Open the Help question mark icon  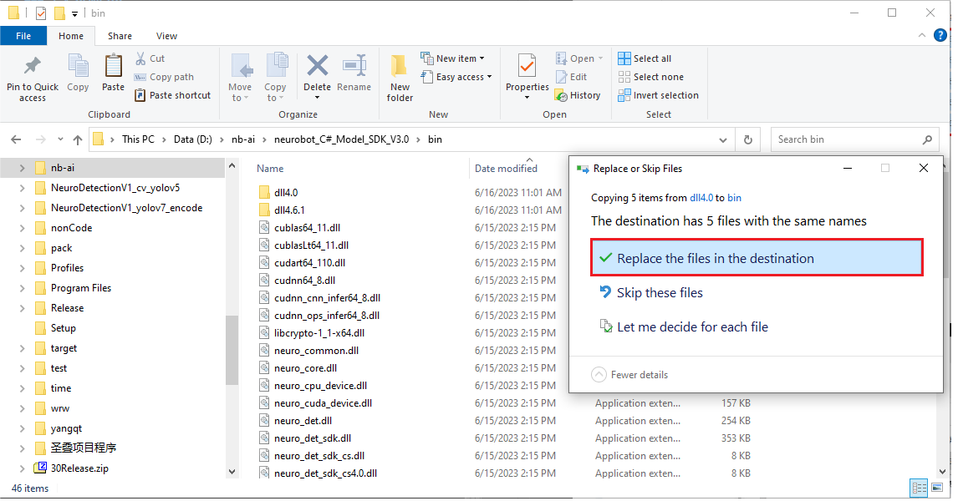coord(941,35)
